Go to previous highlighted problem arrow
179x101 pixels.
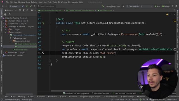coord(171,14)
